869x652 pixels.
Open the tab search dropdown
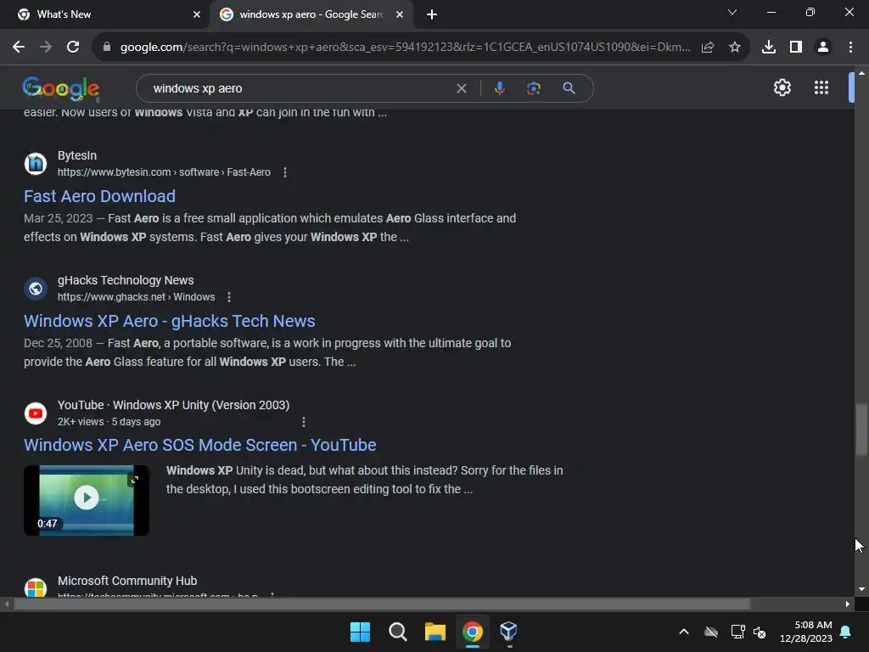click(732, 12)
